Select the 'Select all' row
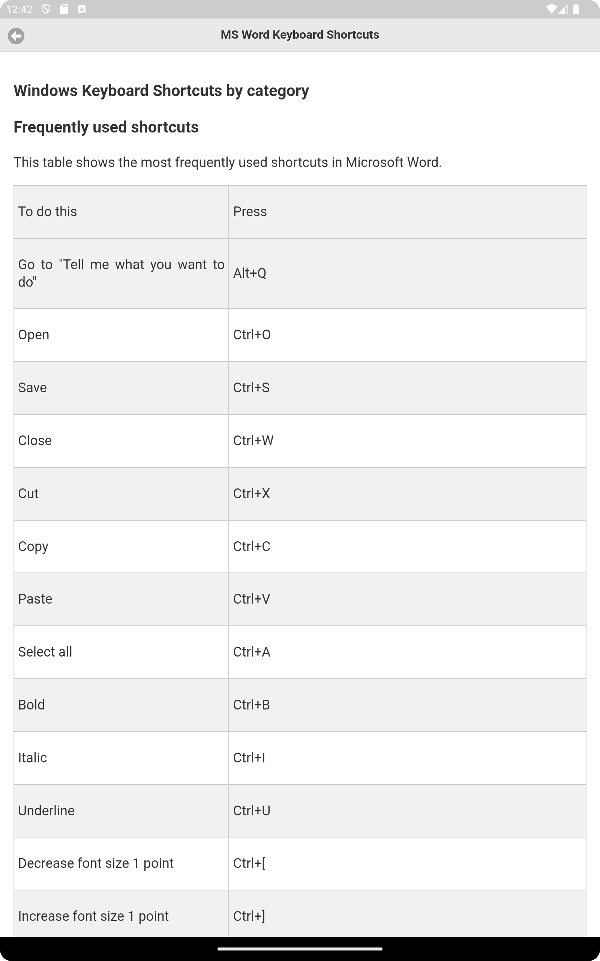This screenshot has height=961, width=600. point(300,652)
